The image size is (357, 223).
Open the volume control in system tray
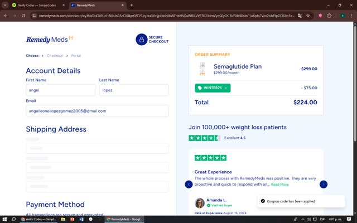308,219
